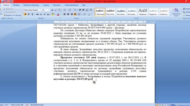
Task: Open the Разметка страницы tab
Action: pyautogui.click(x=31, y=5)
